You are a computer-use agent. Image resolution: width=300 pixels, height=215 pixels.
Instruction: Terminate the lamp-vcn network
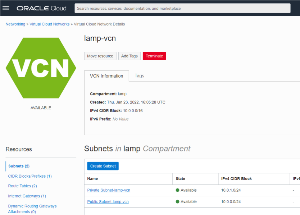(154, 56)
